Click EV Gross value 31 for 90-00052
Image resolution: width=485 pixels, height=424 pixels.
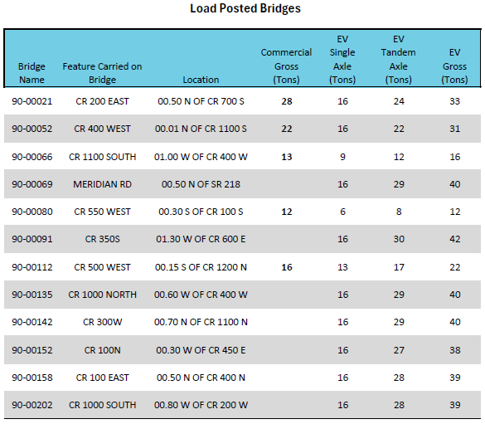(455, 129)
